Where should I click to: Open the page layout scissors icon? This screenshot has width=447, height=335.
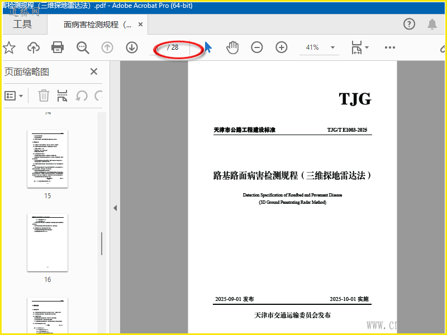coord(62,95)
